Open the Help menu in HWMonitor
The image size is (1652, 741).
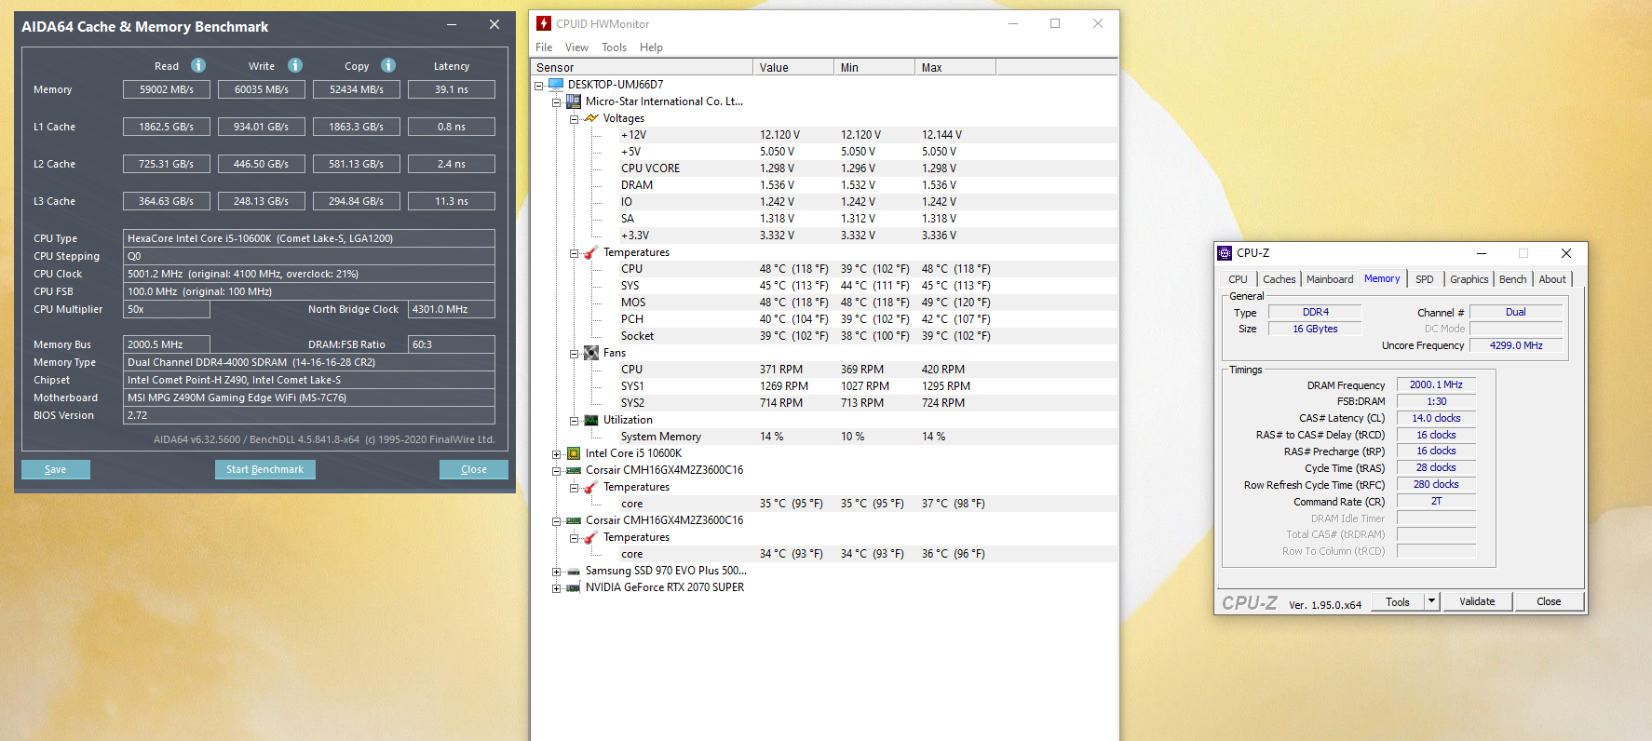[651, 47]
